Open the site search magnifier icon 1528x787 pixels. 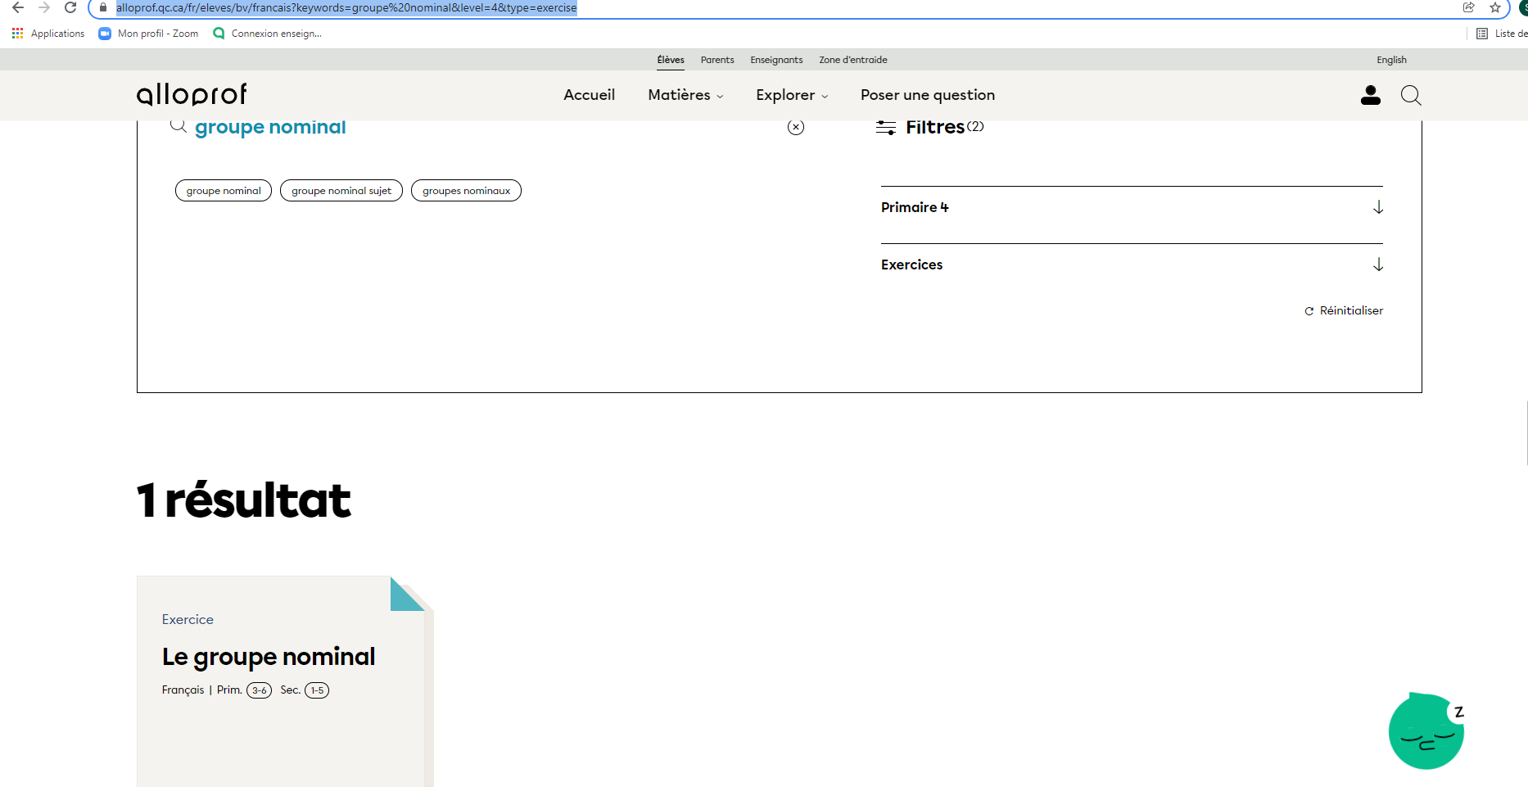(1410, 96)
